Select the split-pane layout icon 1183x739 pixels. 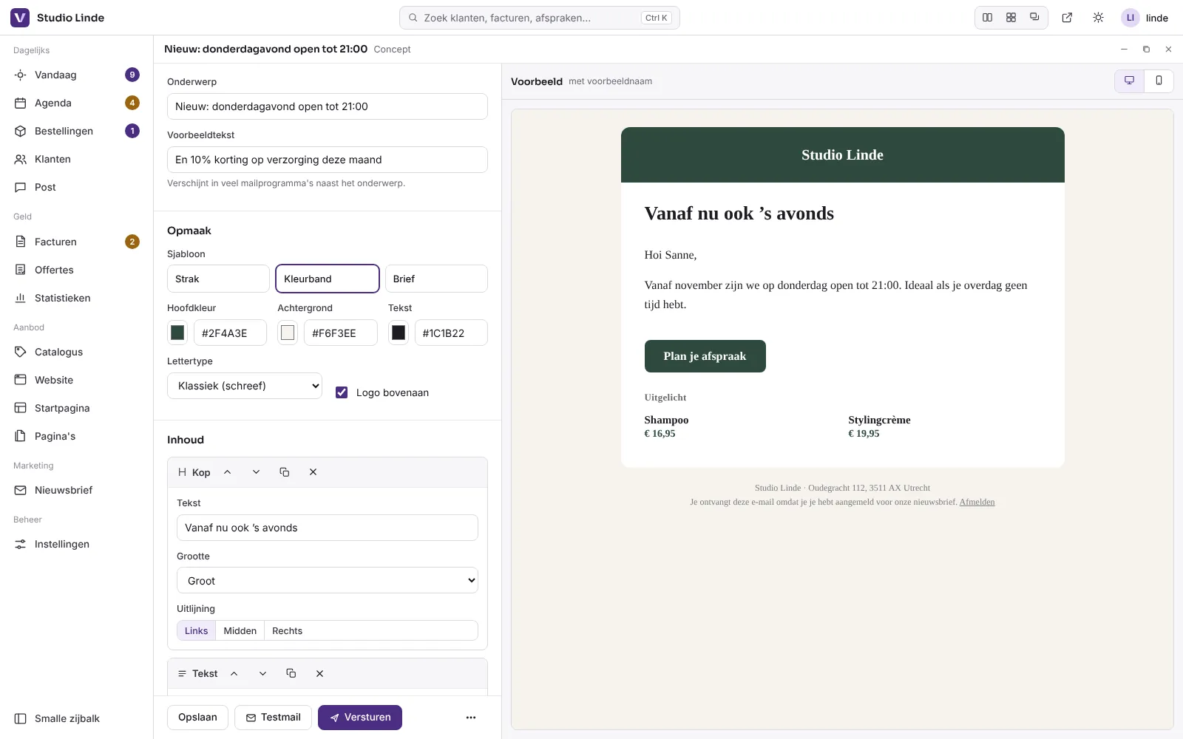tap(988, 18)
